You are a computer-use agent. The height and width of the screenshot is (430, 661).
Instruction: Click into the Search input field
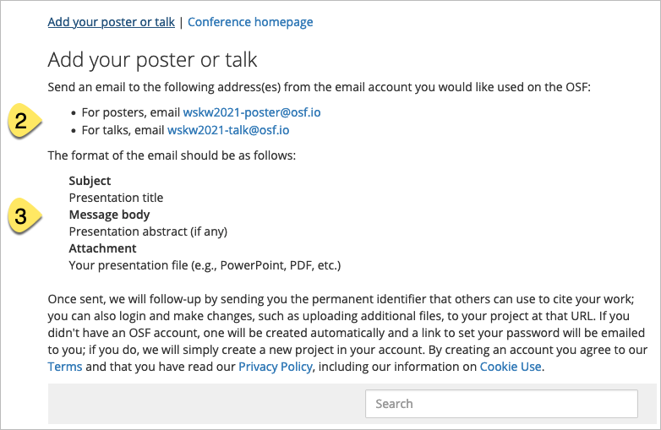(x=501, y=404)
